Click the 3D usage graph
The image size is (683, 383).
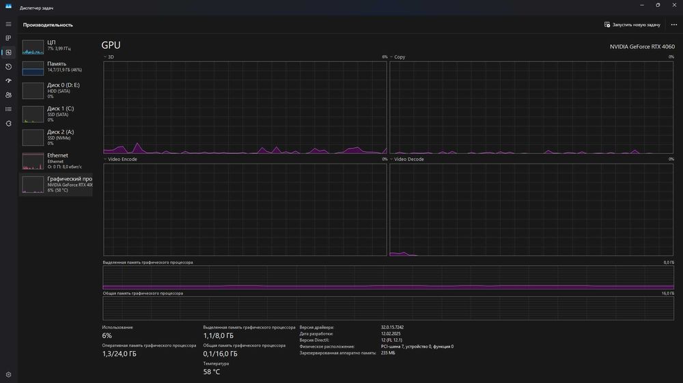(x=245, y=108)
